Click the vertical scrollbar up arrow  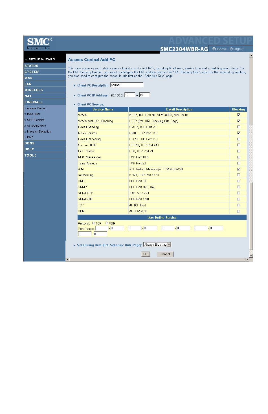(251, 56)
